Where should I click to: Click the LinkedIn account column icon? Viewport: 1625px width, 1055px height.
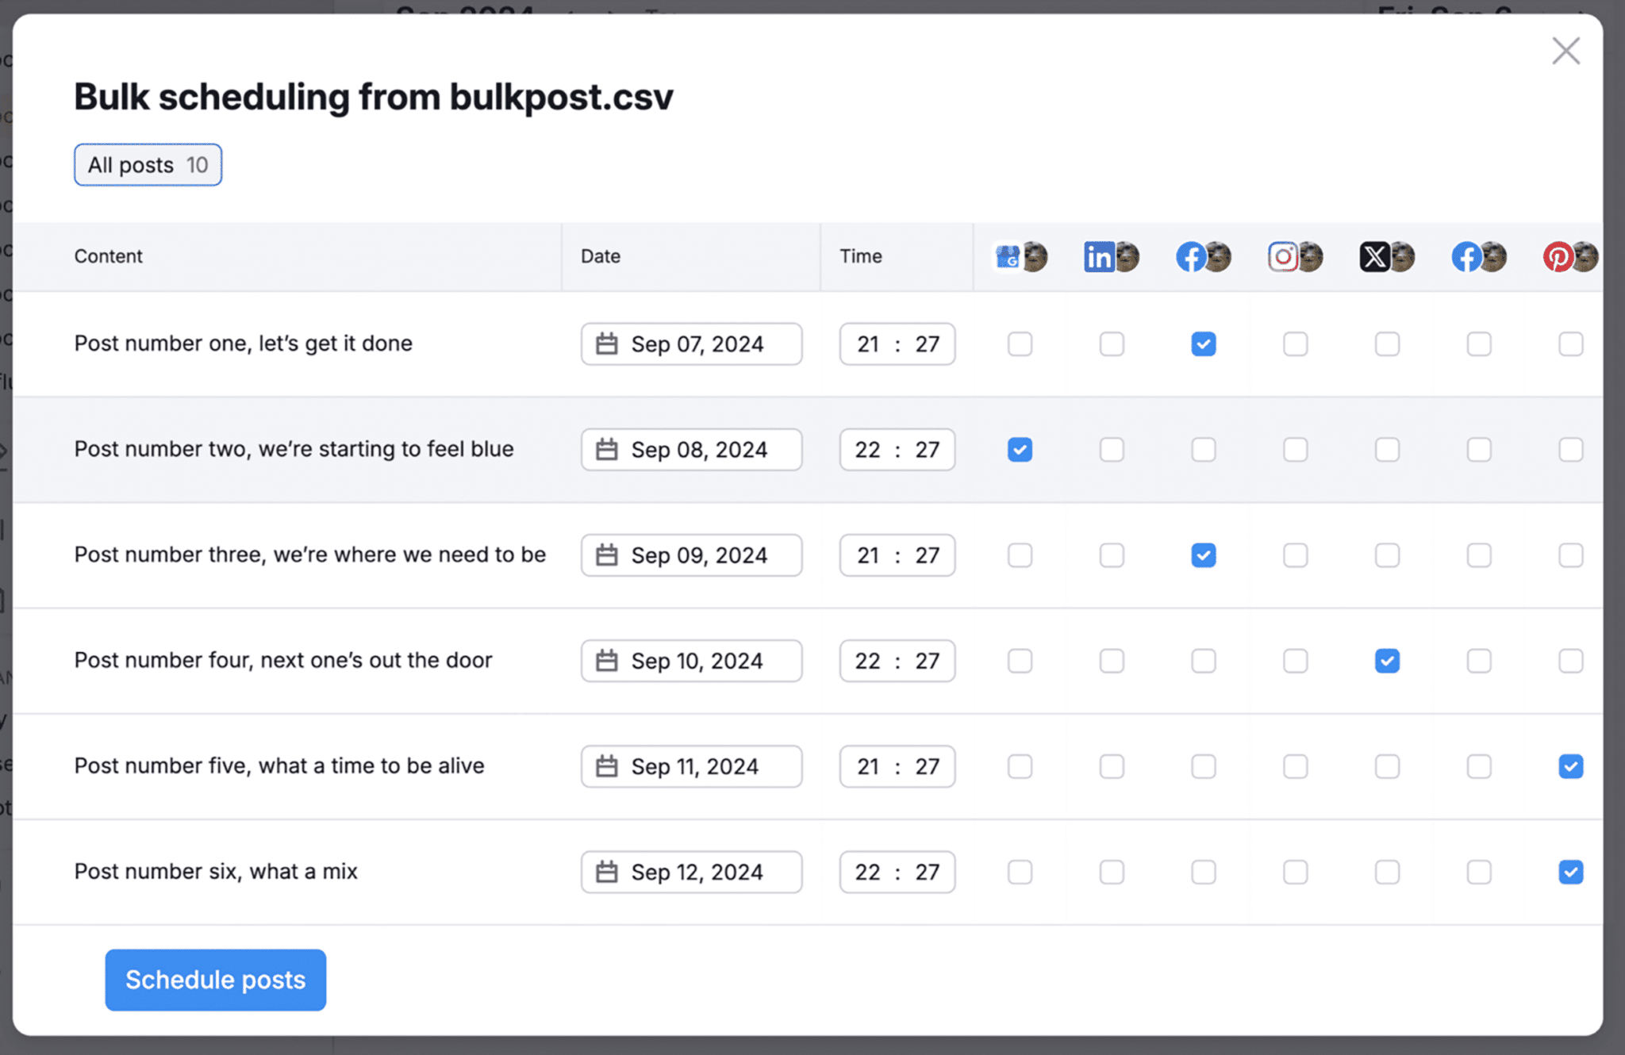tap(1112, 257)
